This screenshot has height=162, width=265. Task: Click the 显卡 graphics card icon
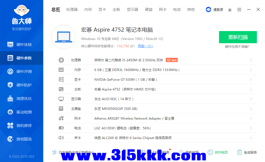tap(61, 79)
